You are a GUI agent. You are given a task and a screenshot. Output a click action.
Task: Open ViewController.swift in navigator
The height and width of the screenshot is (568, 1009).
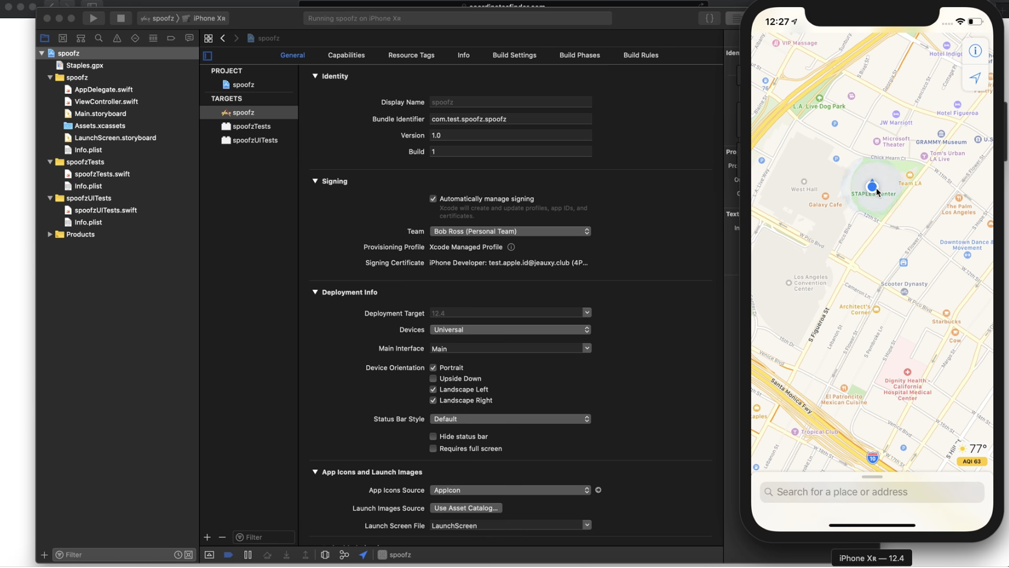[106, 101]
